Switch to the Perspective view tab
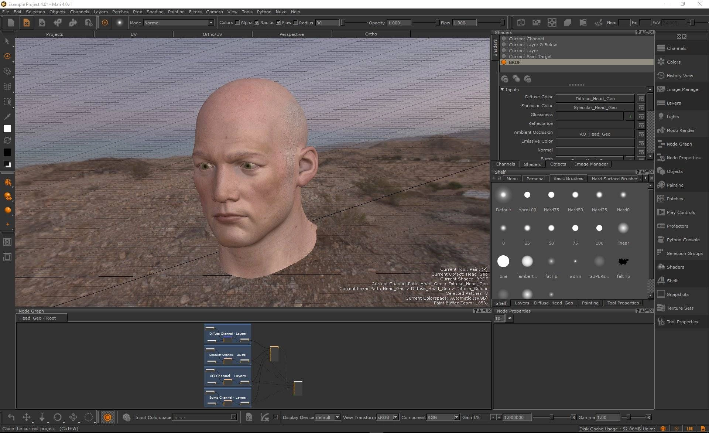 292,34
